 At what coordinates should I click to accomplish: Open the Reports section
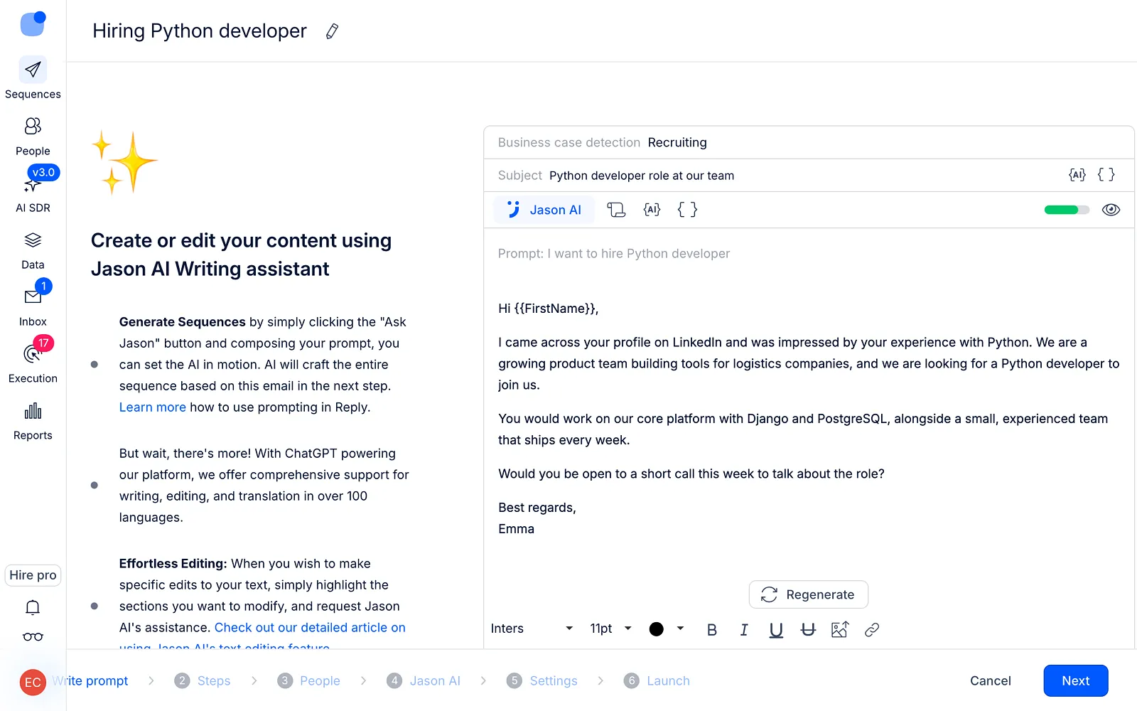pyautogui.click(x=33, y=421)
